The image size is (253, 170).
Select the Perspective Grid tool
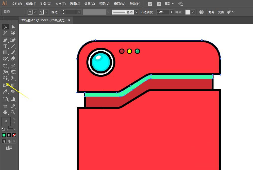point(13,78)
